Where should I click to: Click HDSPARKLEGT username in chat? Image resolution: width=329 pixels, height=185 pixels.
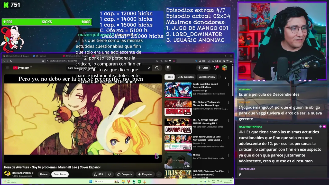click(247, 169)
